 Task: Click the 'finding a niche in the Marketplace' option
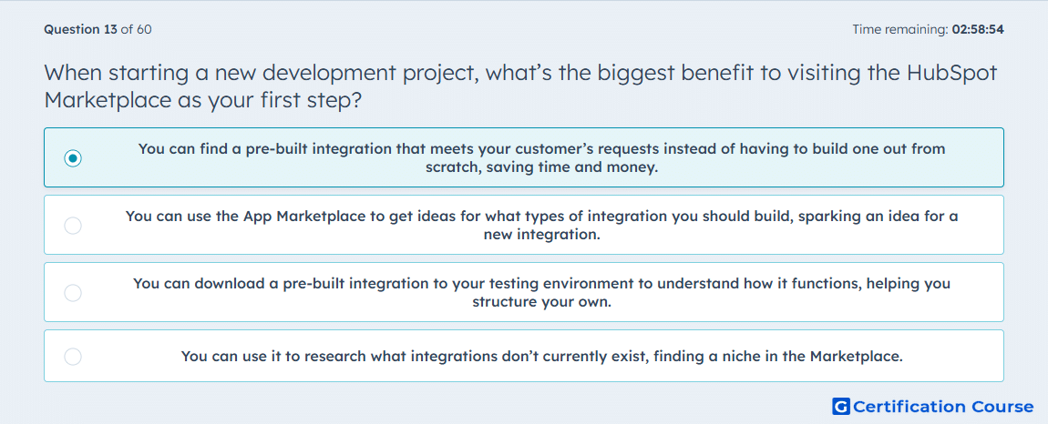524,356
